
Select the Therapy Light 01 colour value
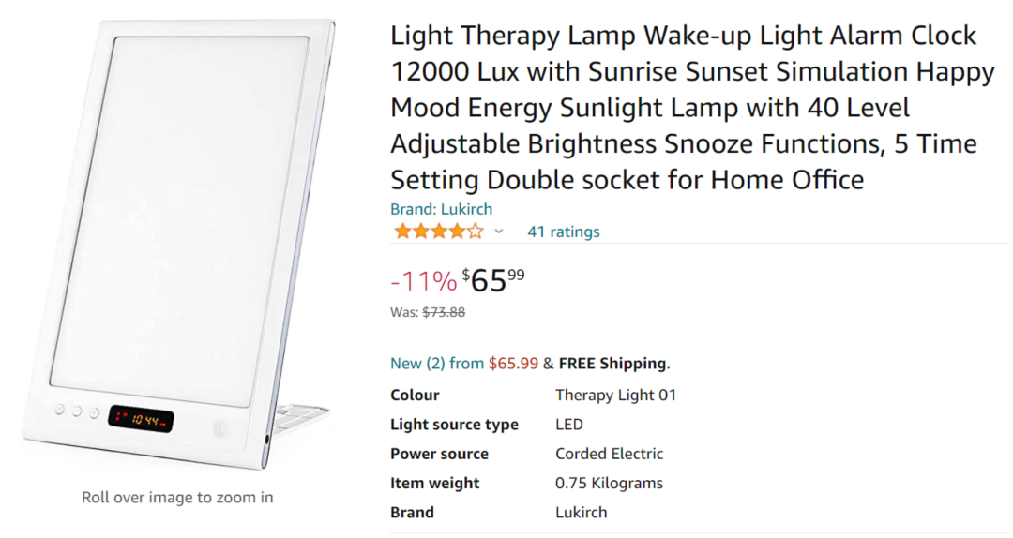tap(615, 395)
